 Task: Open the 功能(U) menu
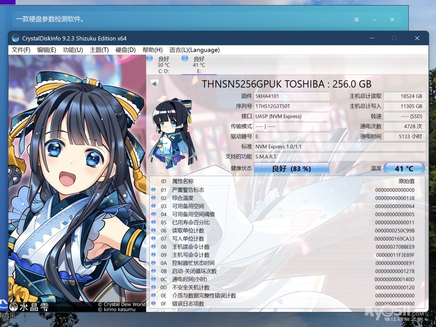pos(73,50)
